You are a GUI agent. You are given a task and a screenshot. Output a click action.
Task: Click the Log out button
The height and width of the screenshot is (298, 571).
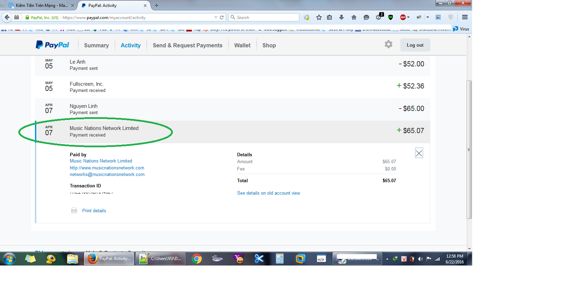(x=415, y=45)
